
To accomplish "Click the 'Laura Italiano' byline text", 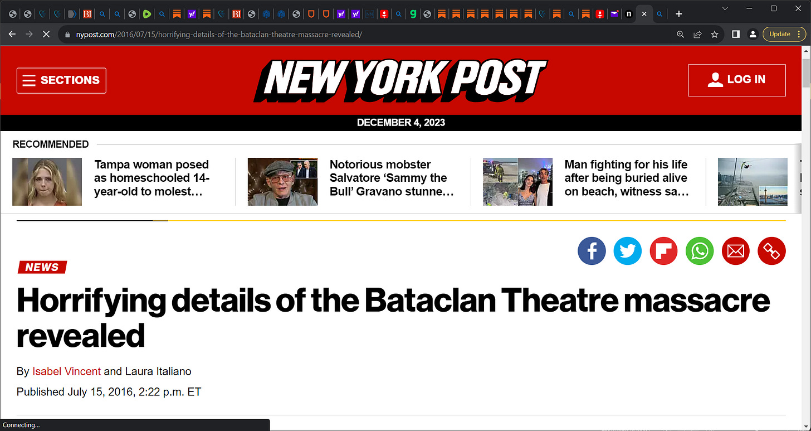I will tap(158, 371).
